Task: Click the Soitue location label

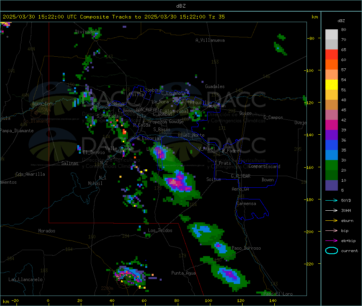Action: [x=214, y=179]
